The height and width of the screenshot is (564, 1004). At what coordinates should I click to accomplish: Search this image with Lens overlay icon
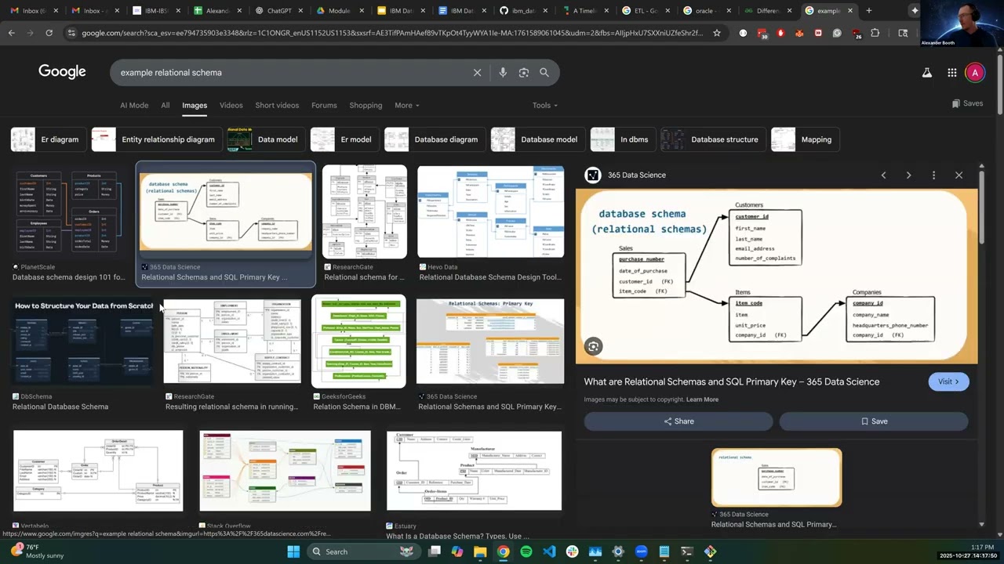(x=594, y=346)
